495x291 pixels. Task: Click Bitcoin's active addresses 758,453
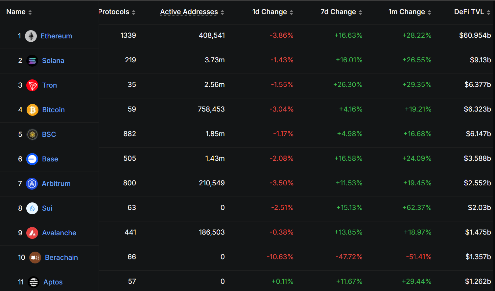click(x=211, y=109)
